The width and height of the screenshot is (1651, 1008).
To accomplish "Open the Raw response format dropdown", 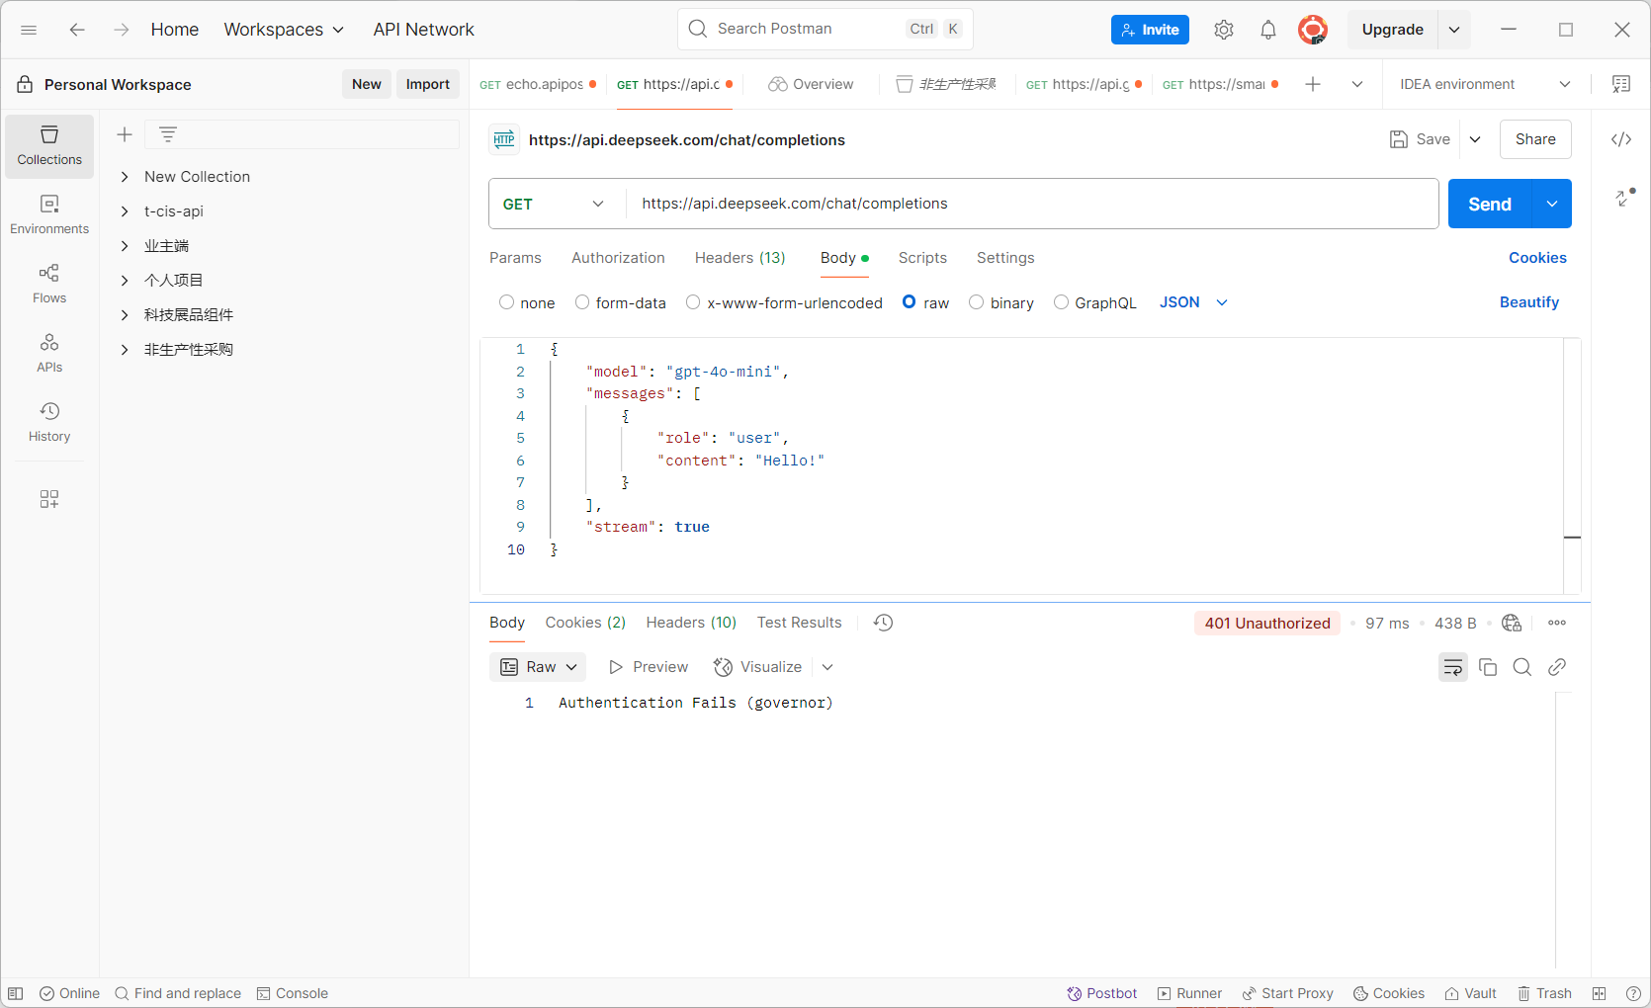I will tap(538, 667).
